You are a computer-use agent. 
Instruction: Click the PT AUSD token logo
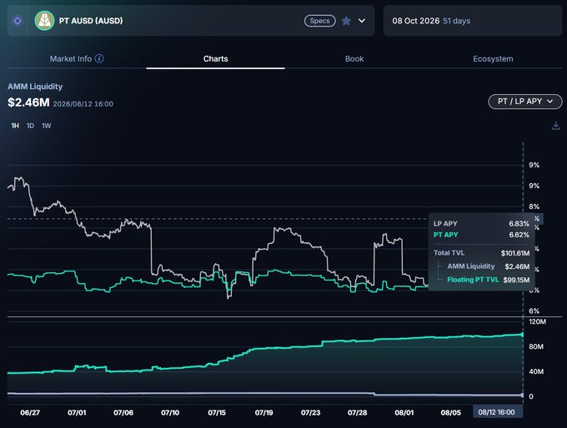44,21
